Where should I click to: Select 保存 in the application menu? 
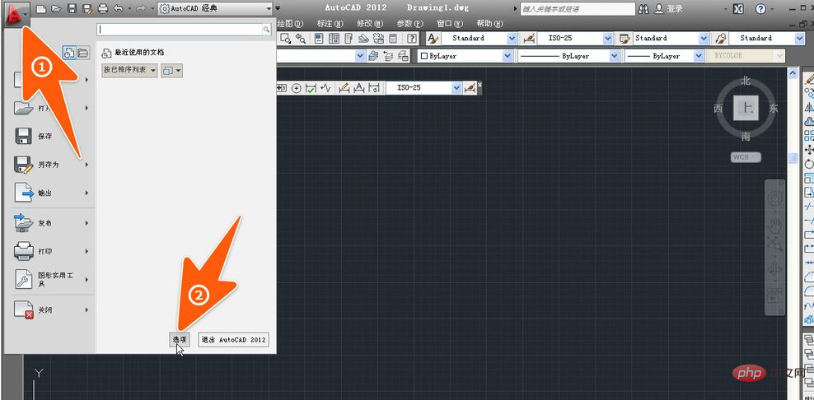pos(51,137)
